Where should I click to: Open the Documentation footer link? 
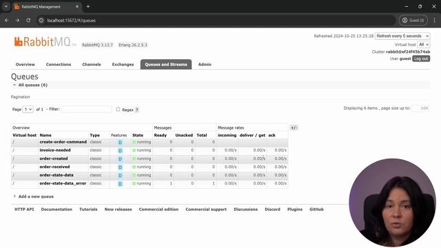(x=57, y=209)
